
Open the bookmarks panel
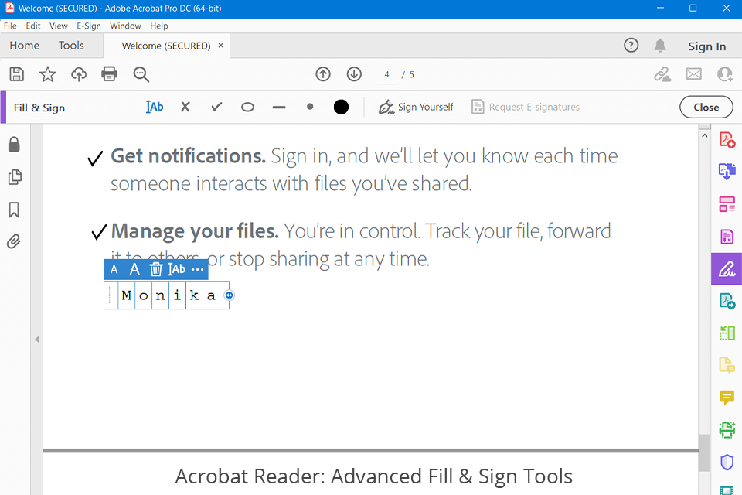[14, 210]
